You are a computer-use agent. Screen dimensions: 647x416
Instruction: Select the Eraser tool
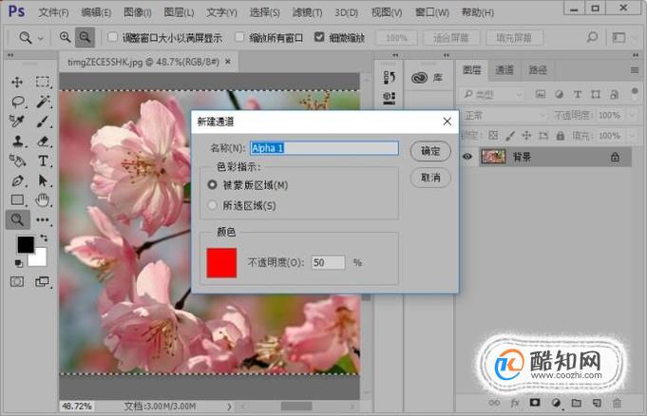(x=43, y=142)
